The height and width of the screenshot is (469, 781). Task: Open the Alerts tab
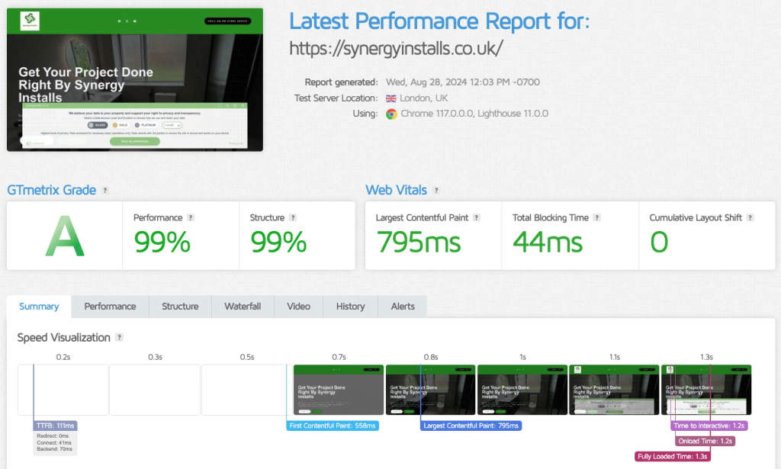[403, 307]
